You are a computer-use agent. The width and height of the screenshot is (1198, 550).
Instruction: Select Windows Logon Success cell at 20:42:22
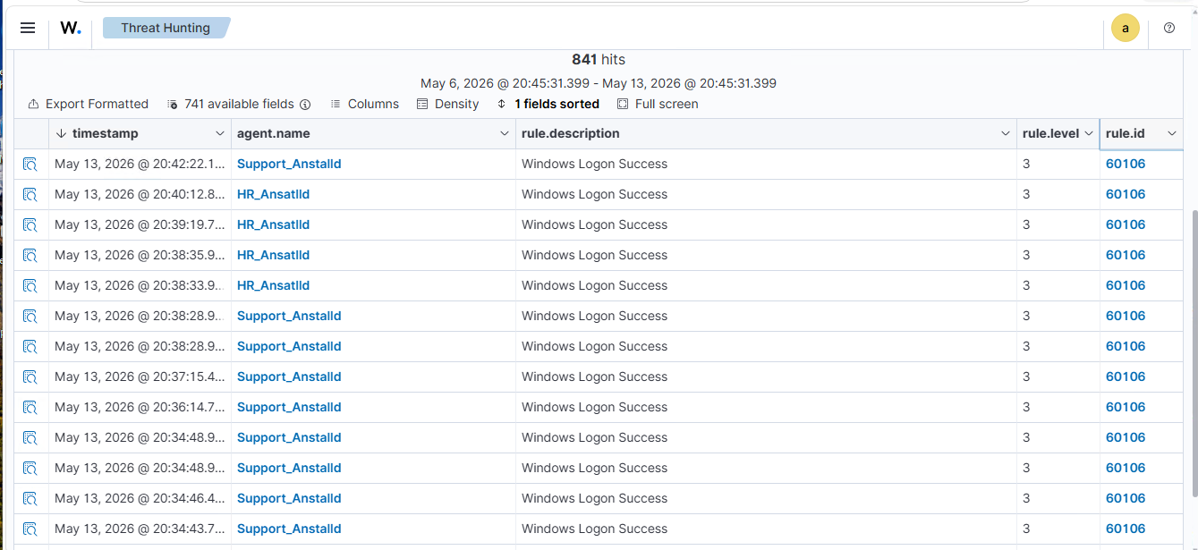point(766,164)
